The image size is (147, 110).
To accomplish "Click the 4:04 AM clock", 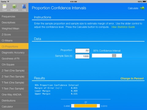I will pos(73,2).
